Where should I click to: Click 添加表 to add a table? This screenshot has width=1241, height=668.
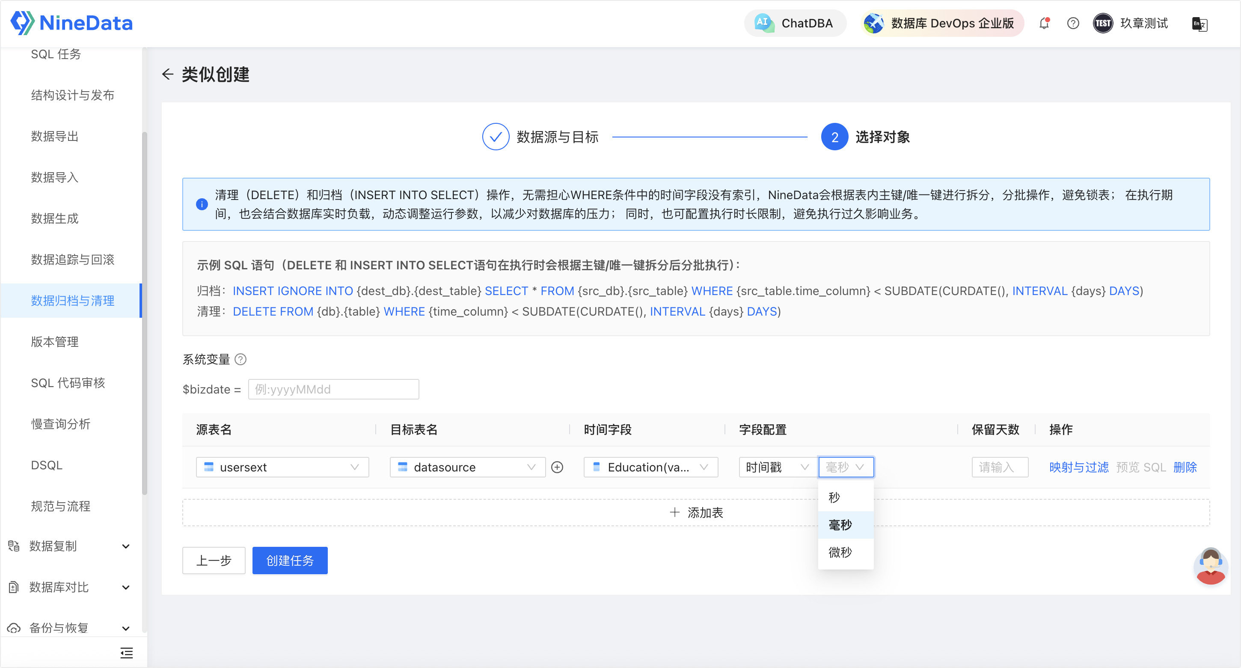click(696, 513)
